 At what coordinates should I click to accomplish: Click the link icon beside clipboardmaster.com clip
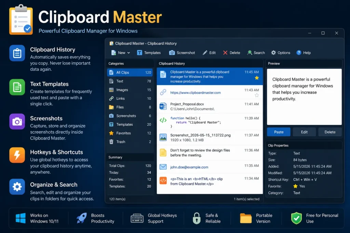pos(163,92)
